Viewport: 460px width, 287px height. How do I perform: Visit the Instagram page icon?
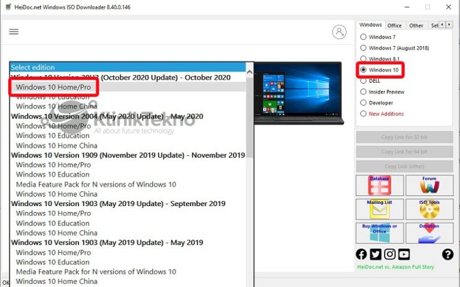pos(389,254)
